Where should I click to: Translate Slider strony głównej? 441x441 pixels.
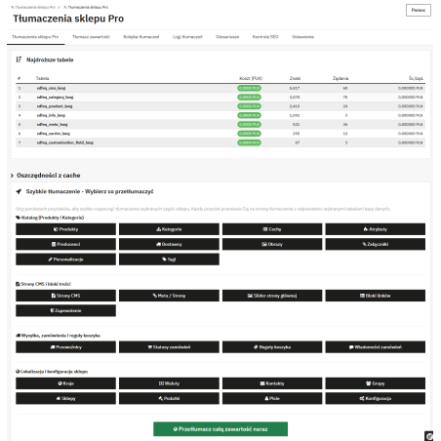coord(272,296)
